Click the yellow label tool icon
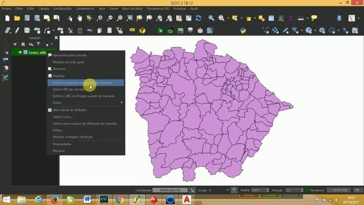 pyautogui.click(x=132, y=30)
